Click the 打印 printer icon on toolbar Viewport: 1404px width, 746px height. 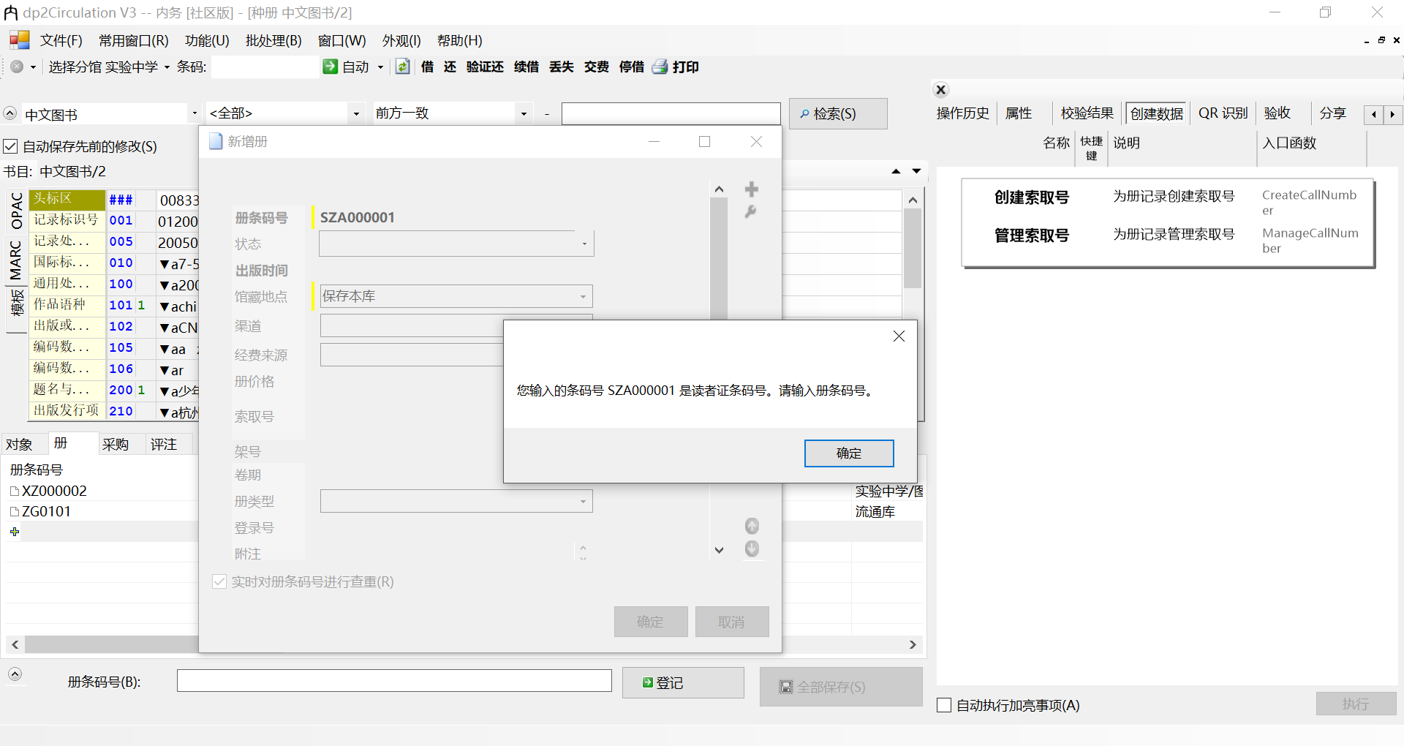click(x=660, y=67)
